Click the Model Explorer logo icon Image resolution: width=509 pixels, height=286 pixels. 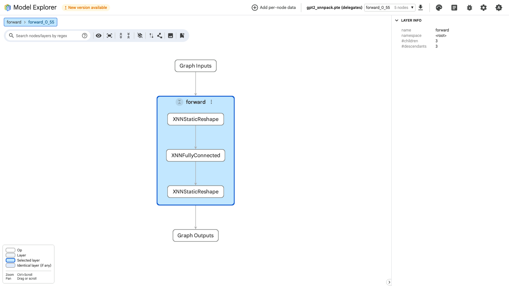[8, 8]
